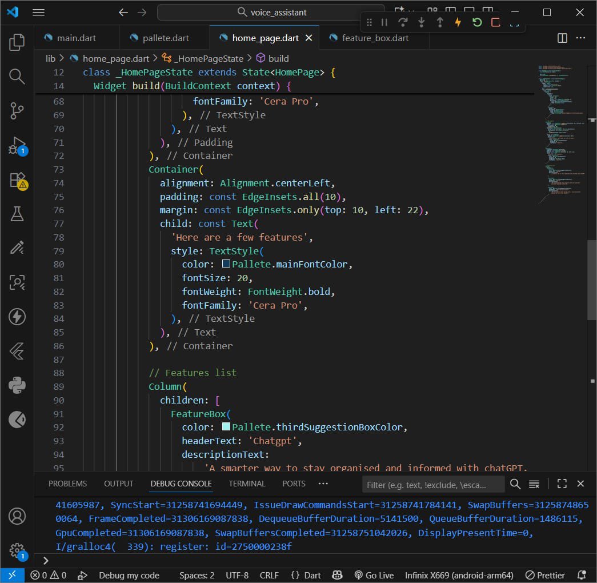
Task: Change the UTF-8 file encoding
Action: click(x=237, y=575)
